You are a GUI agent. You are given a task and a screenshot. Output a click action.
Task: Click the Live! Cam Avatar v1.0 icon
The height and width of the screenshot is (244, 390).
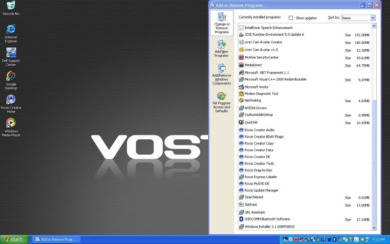[241, 50]
